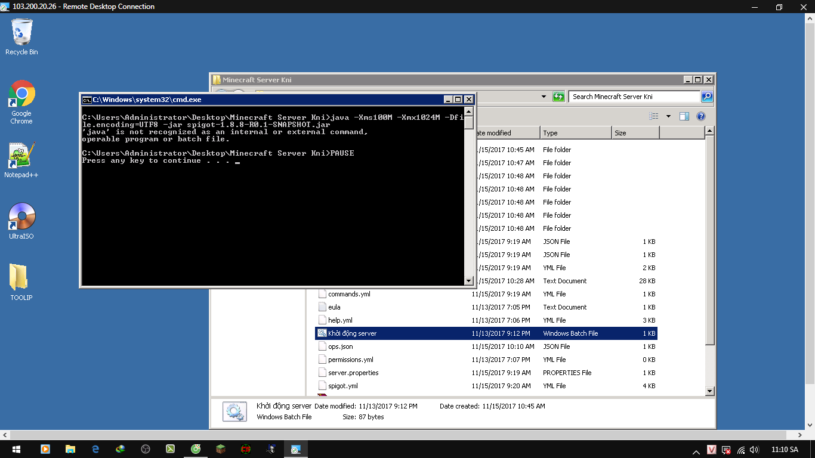Sort files by the Size column header

click(x=635, y=133)
